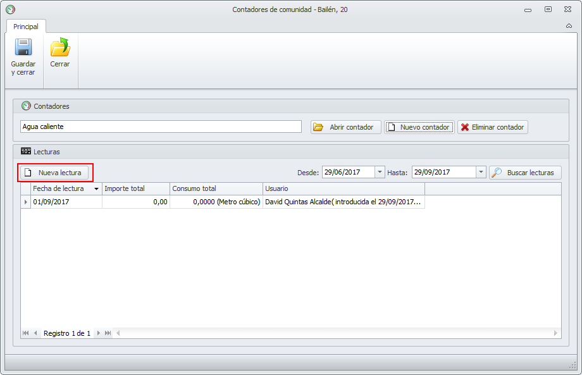Click the Contadores section gauge icon
This screenshot has width=582, height=375.
click(x=26, y=106)
